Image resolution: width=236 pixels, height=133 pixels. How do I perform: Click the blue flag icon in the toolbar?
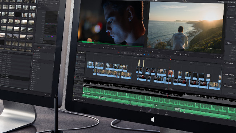145,55
